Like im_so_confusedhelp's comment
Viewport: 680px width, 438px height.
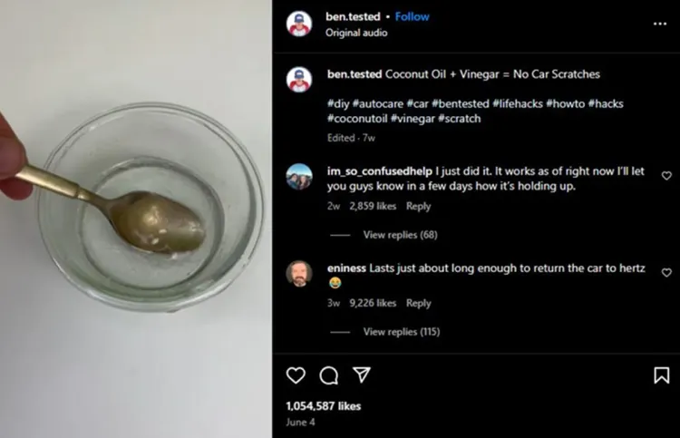click(666, 176)
